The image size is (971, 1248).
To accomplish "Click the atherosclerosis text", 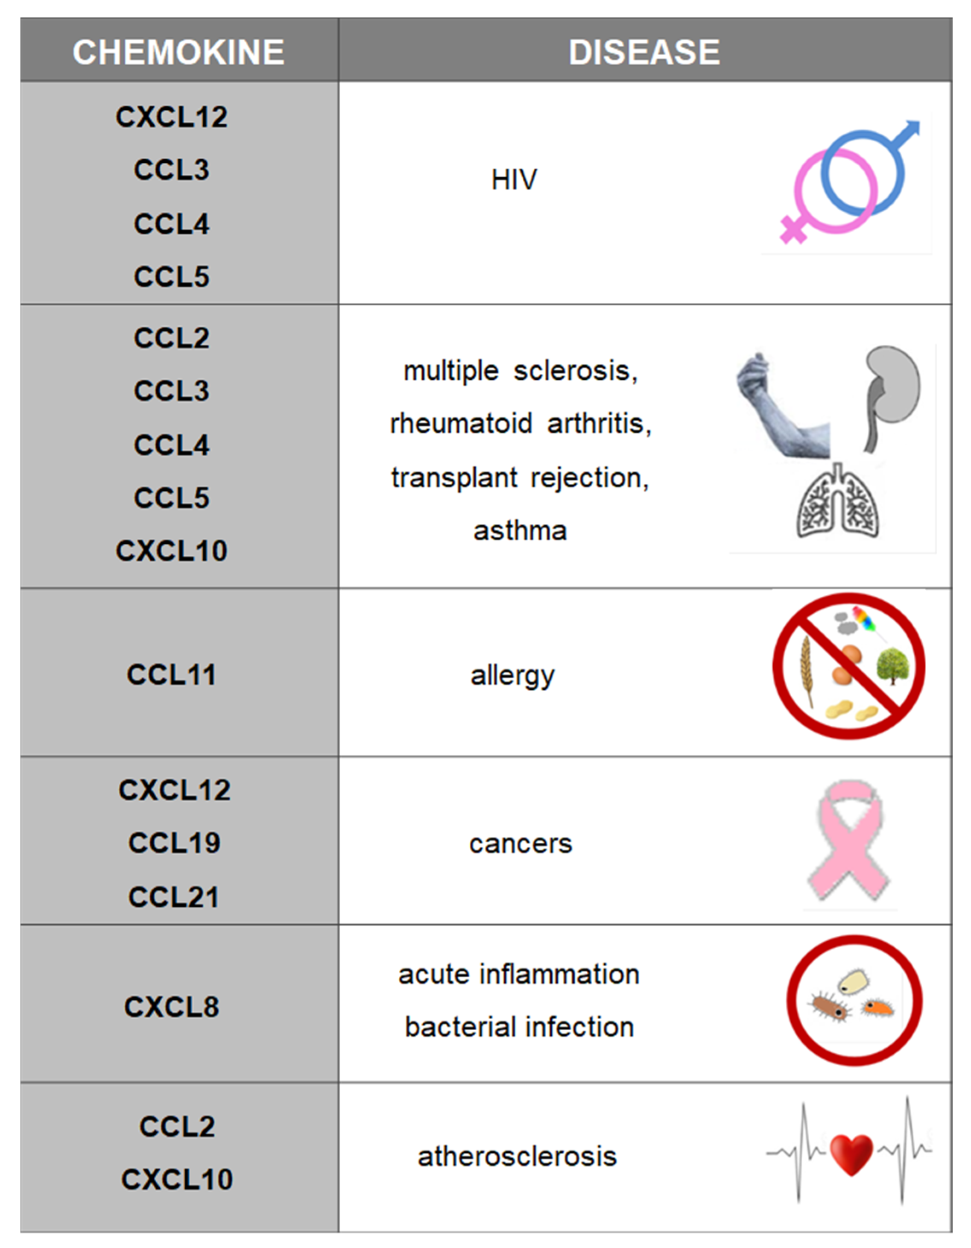I will (x=517, y=1157).
